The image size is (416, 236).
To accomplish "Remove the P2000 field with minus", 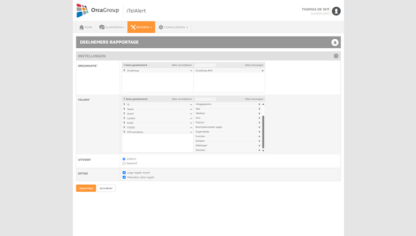I will 191,127.
